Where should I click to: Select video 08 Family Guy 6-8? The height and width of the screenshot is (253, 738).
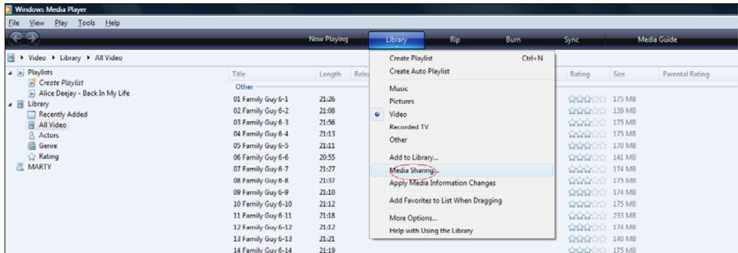(261, 181)
